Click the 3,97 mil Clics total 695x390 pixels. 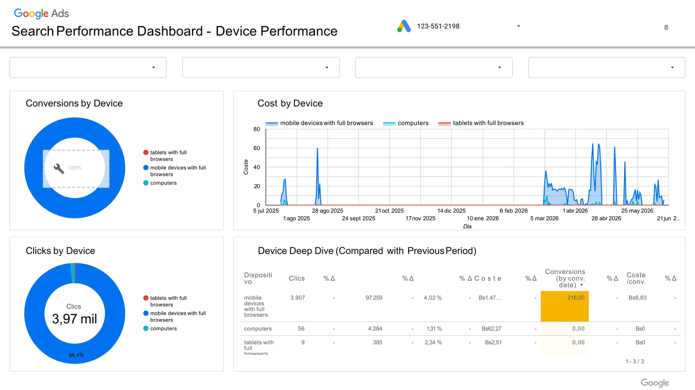(75, 319)
